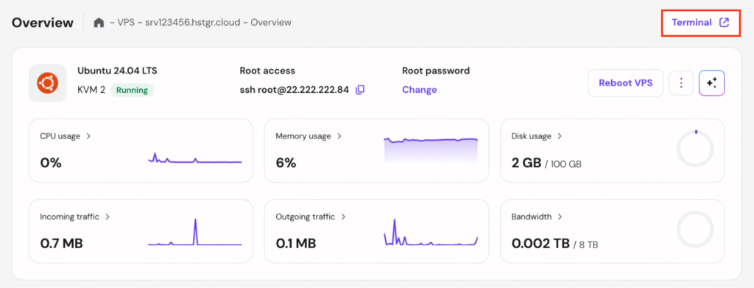754x288 pixels.
Task: Click the Running status badge
Action: pos(133,90)
